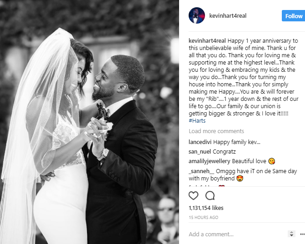Open the three-dots more options menu
Screen dimensions: 305x244
[x=302, y=234]
